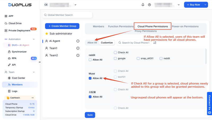Open Cost Center
The image size is (212, 120).
pos(17,78)
